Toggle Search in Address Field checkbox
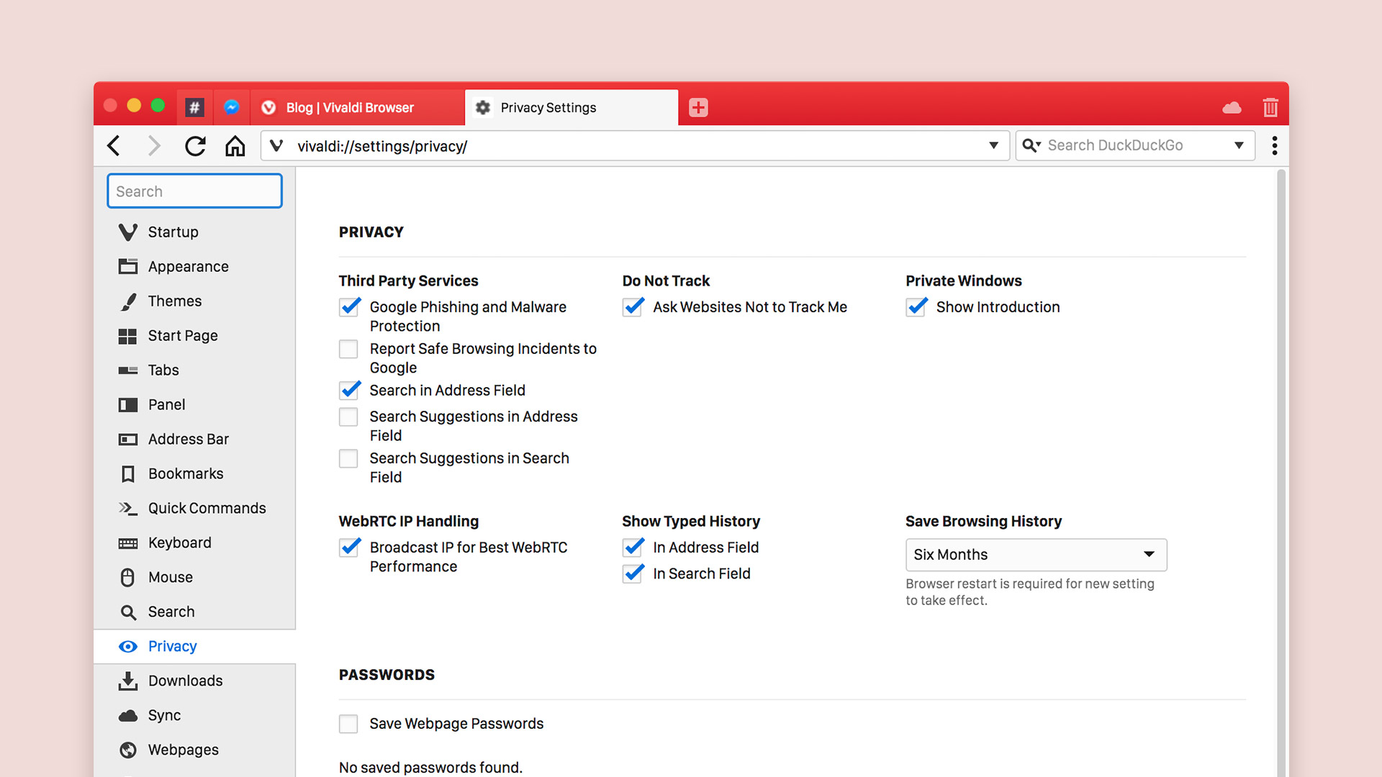 349,390
